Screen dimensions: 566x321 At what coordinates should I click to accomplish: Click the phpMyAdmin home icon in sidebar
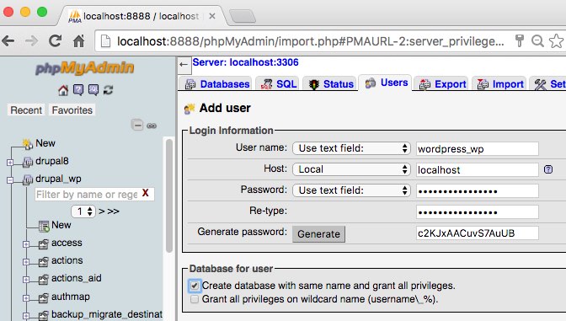pyautogui.click(x=63, y=90)
